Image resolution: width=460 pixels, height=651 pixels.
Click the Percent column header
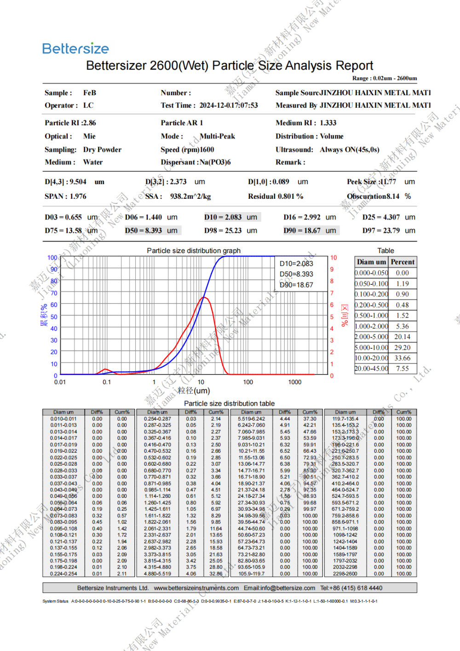click(402, 262)
